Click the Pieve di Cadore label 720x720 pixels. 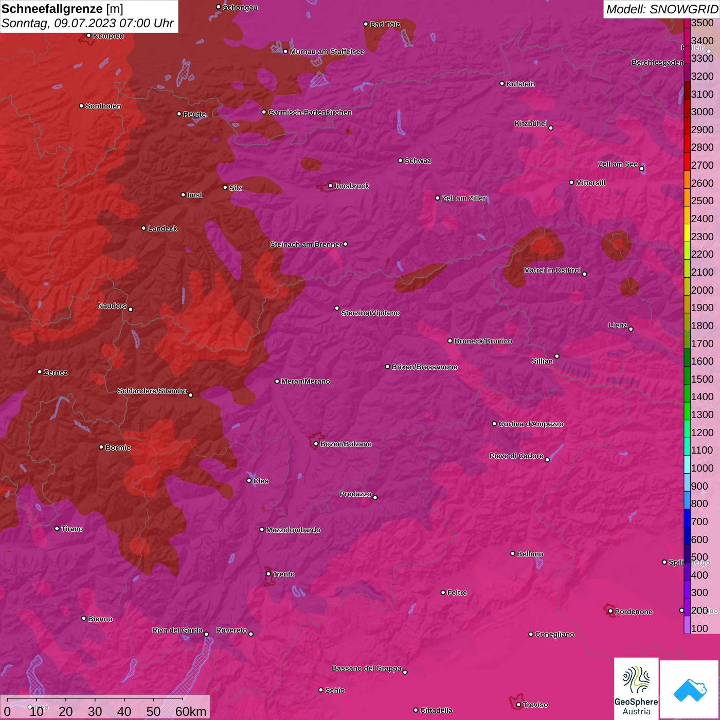516,456
